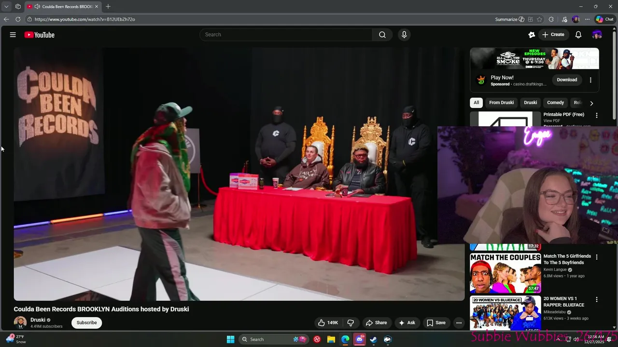618x347 pixels.
Task: Open Microsoft Edge from the taskbar
Action: (345, 339)
